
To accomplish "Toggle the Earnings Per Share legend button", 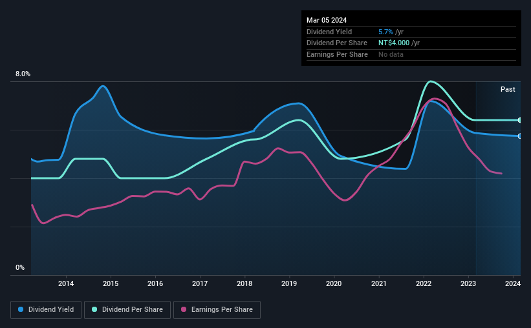I will pos(217,310).
